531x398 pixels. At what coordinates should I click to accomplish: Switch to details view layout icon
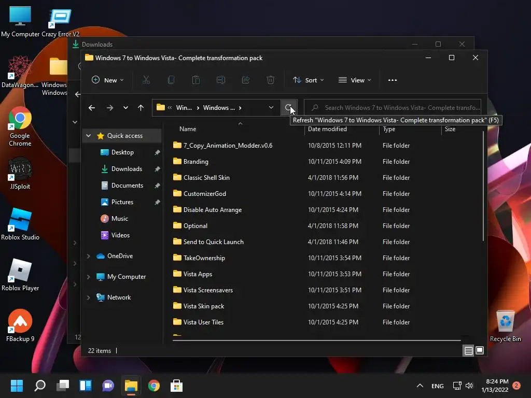468,351
